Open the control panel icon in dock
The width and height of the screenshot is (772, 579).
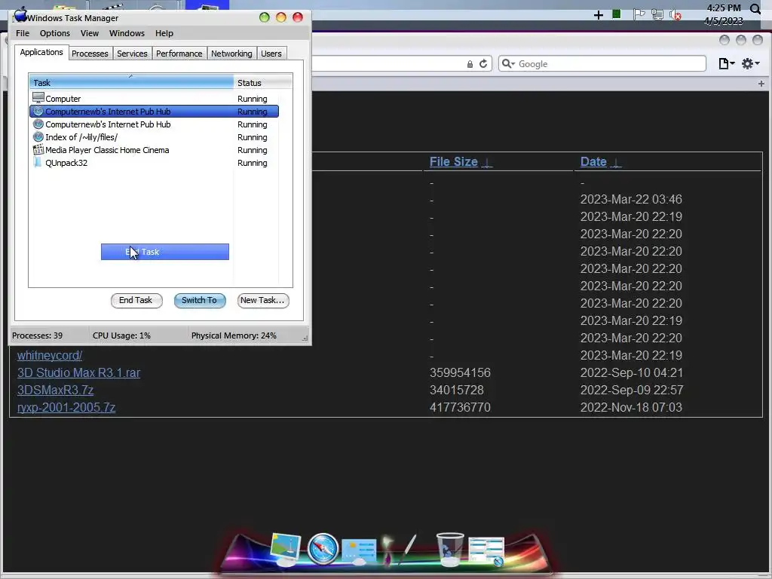(360, 551)
